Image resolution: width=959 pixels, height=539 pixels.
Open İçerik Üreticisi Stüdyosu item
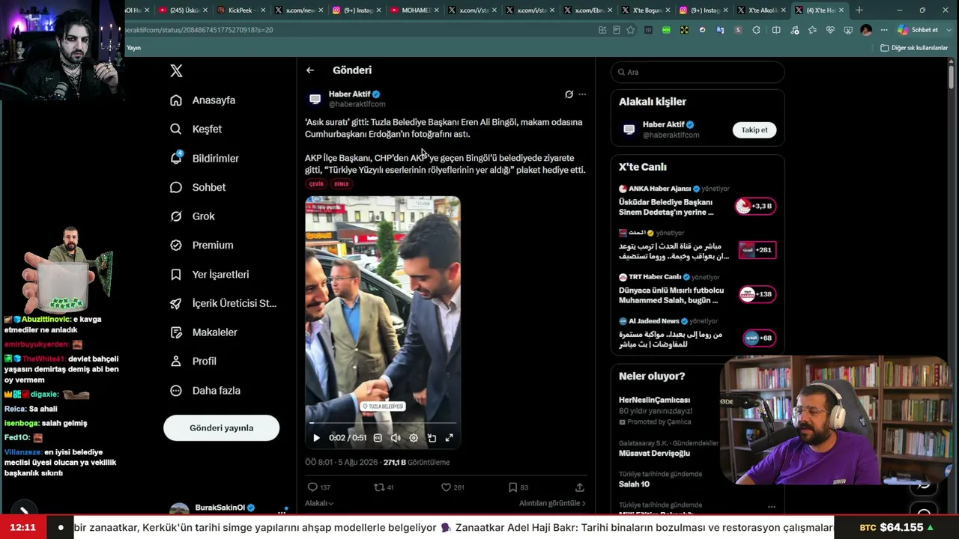[224, 303]
